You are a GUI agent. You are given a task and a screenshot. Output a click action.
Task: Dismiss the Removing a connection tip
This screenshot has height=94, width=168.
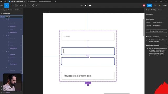pyautogui.click(x=166, y=37)
